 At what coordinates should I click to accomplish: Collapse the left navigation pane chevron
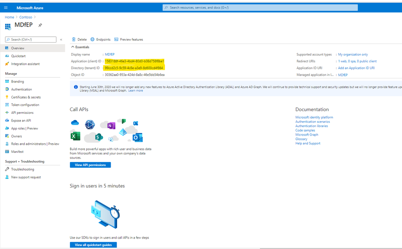coord(61,39)
